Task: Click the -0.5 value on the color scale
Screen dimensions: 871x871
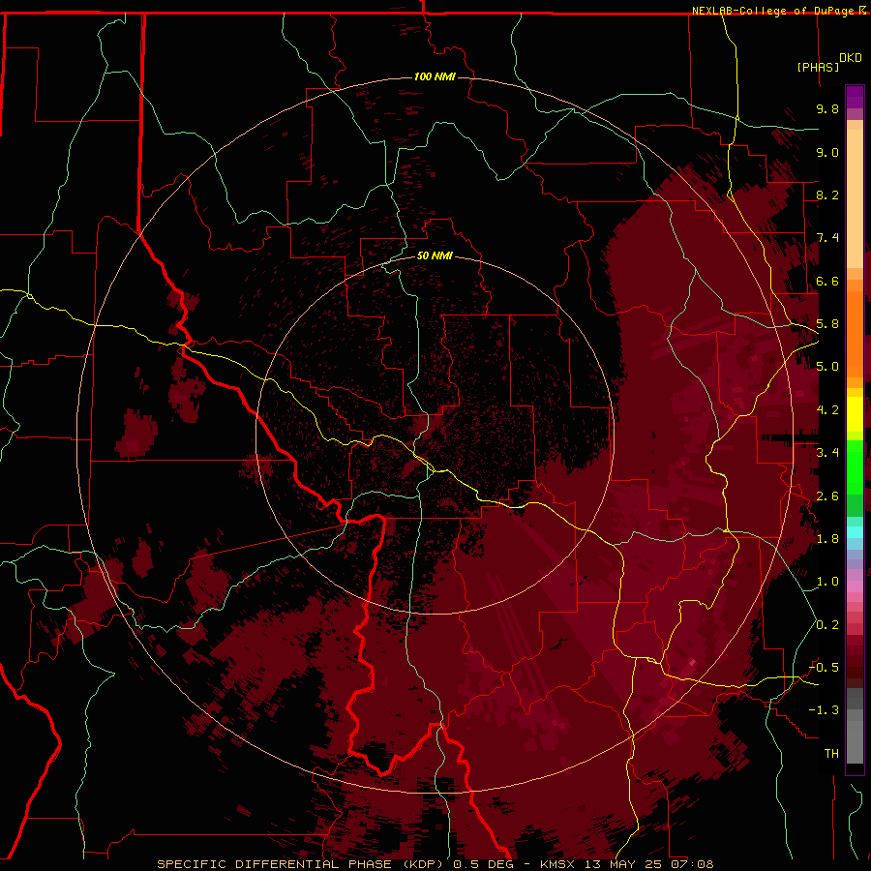Action: pos(824,667)
